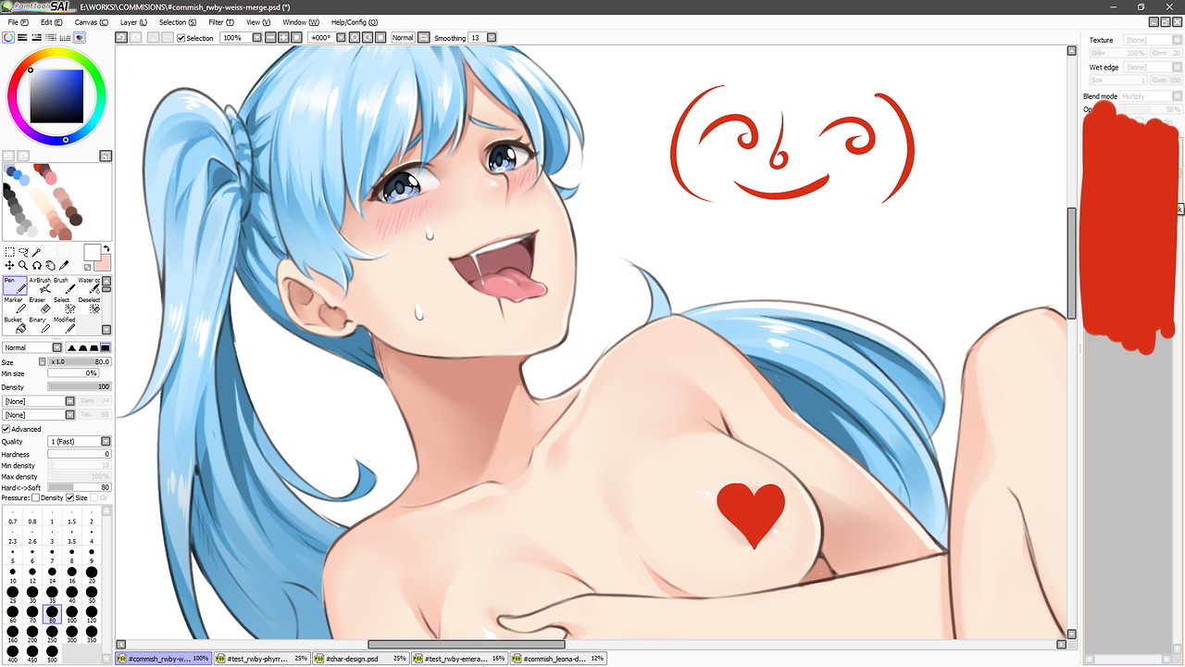Open the rotation angle dropdown
The width and height of the screenshot is (1185, 667).
(342, 38)
